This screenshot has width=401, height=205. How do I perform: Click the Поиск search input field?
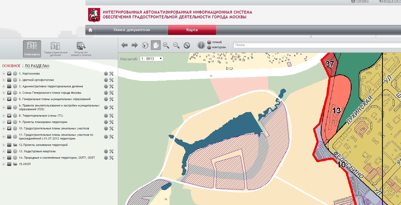point(317,45)
